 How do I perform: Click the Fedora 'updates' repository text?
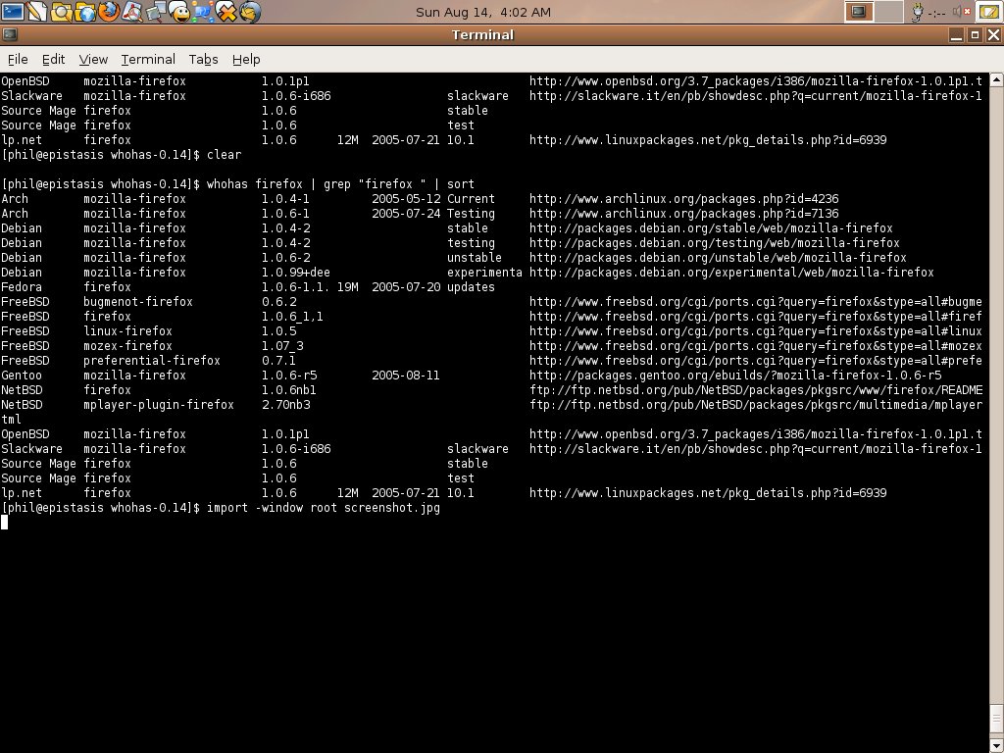pyautogui.click(x=471, y=287)
